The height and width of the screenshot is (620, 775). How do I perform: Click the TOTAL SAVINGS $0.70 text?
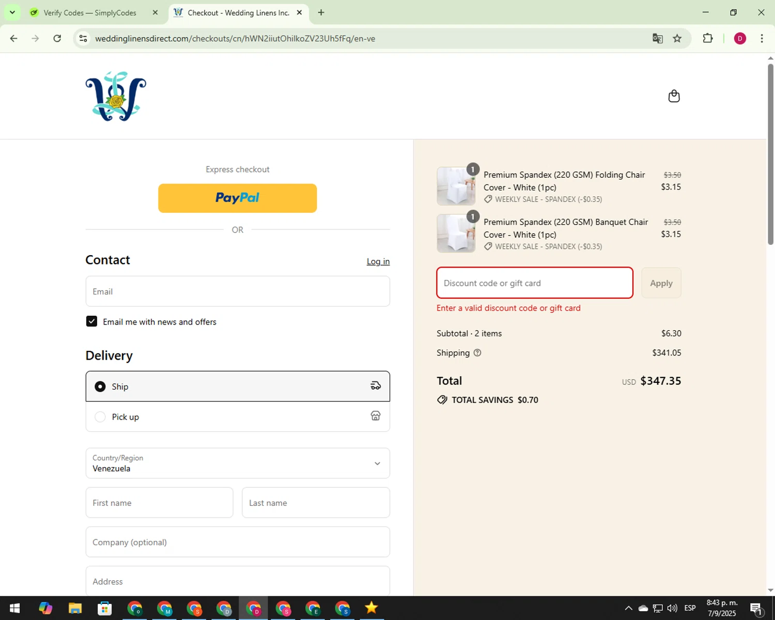pos(495,400)
